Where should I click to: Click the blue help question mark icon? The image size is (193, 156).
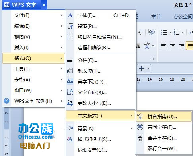click(x=6, y=101)
